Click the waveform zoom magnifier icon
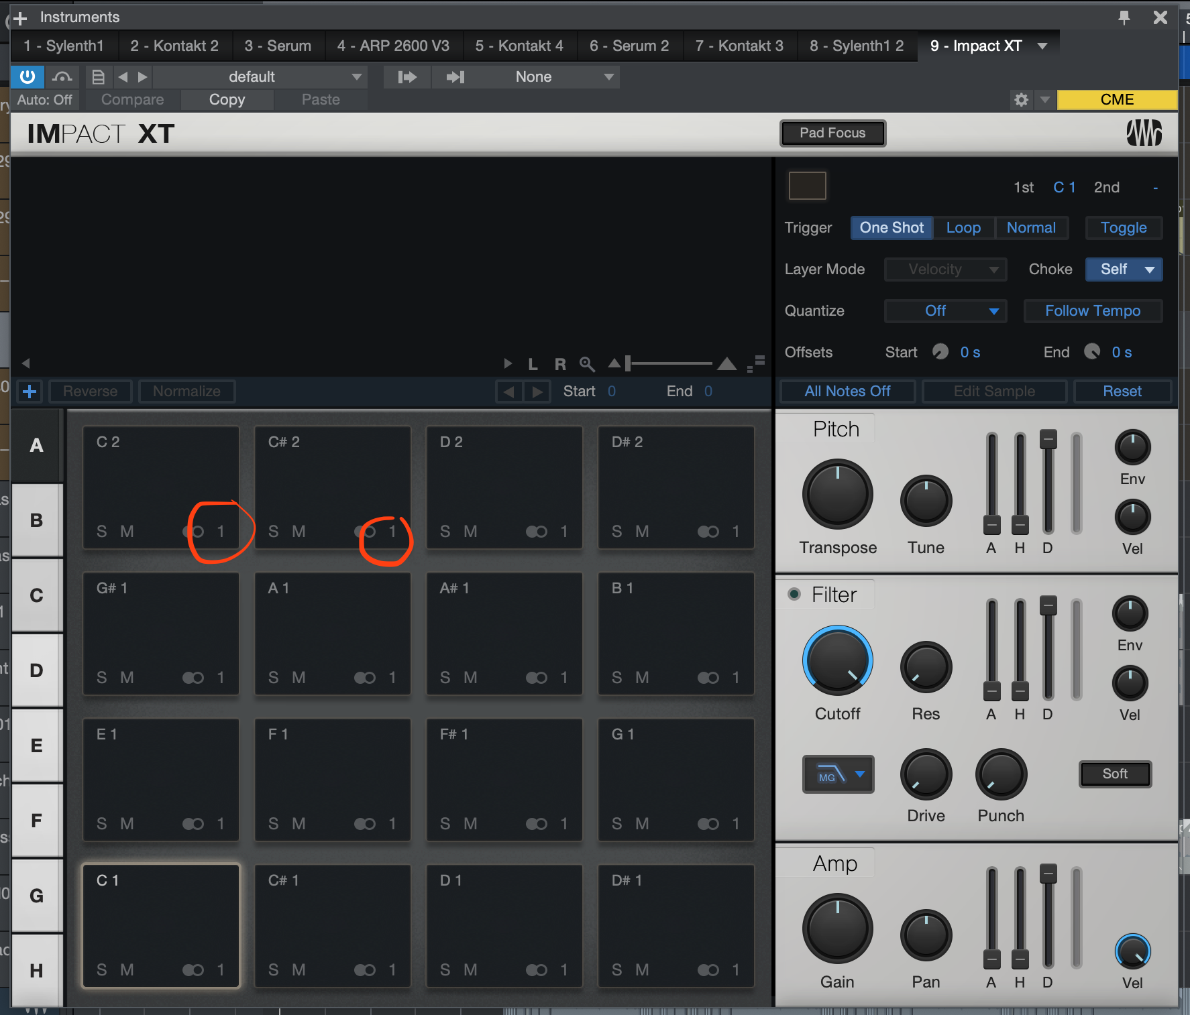1190x1015 pixels. click(587, 364)
